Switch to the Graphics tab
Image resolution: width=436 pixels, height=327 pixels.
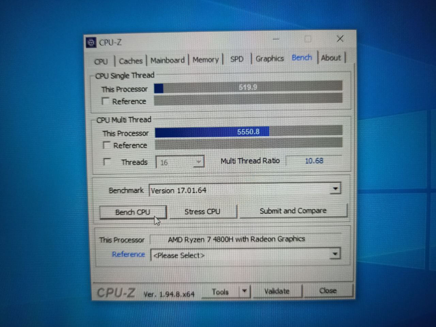click(x=269, y=59)
